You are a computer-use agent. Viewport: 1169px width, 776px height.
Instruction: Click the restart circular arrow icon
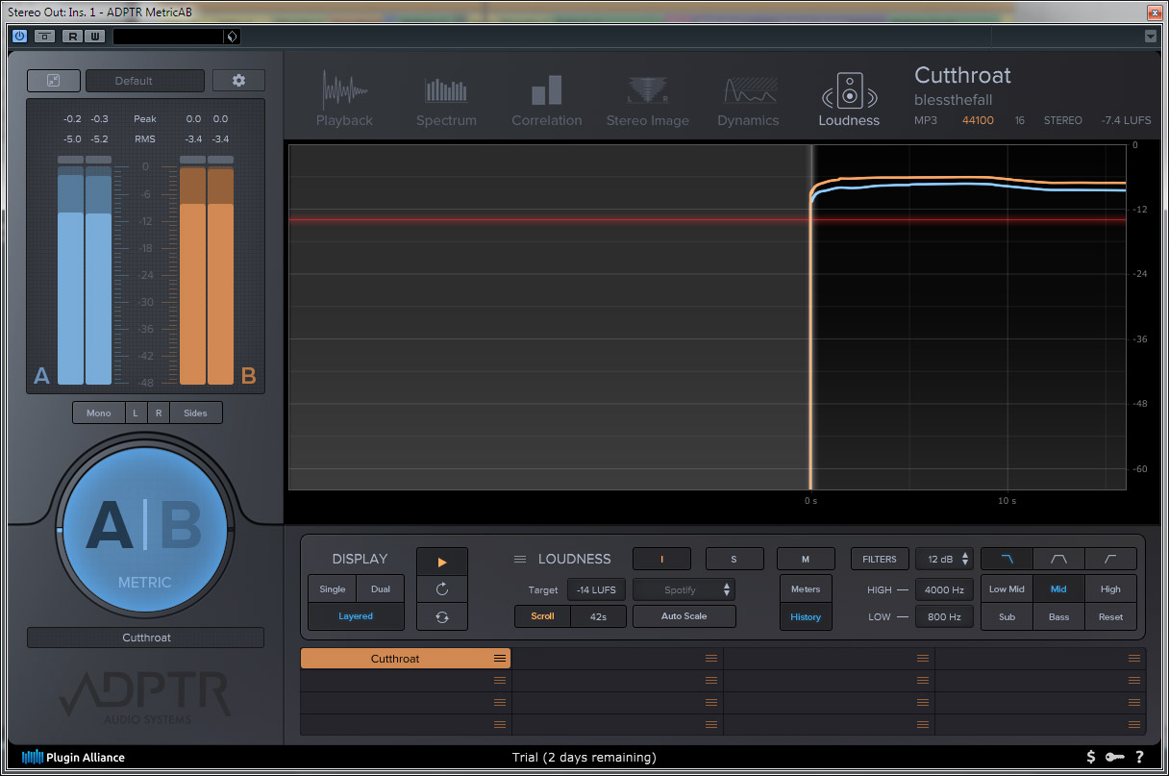(x=442, y=588)
